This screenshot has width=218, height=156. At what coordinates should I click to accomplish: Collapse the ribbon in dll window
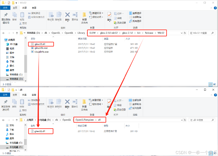[x=211, y=95]
